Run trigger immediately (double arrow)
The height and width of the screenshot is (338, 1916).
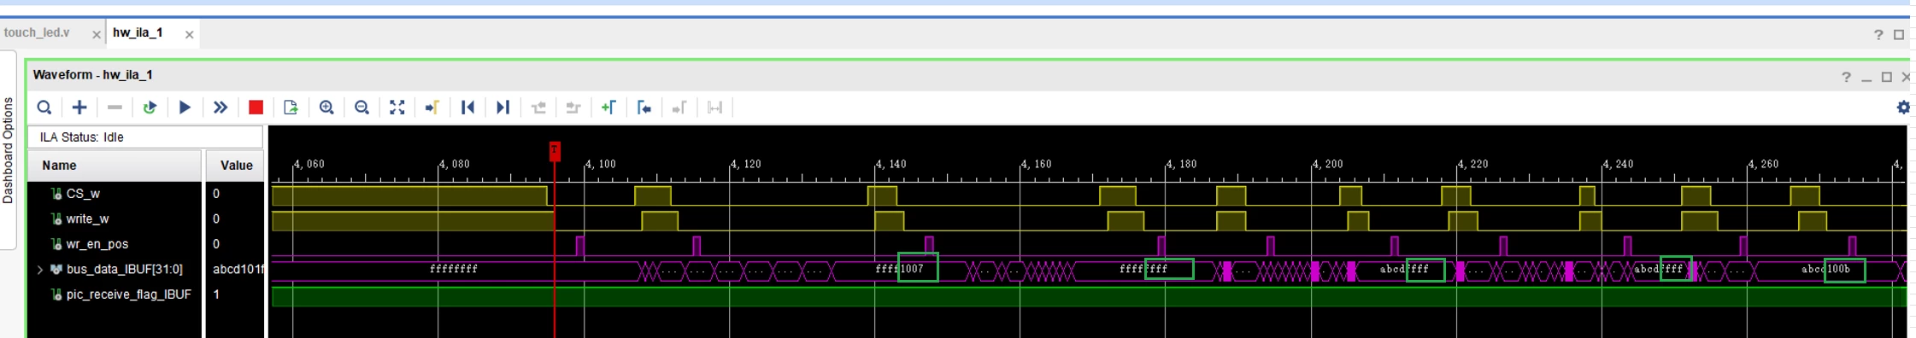coord(220,108)
